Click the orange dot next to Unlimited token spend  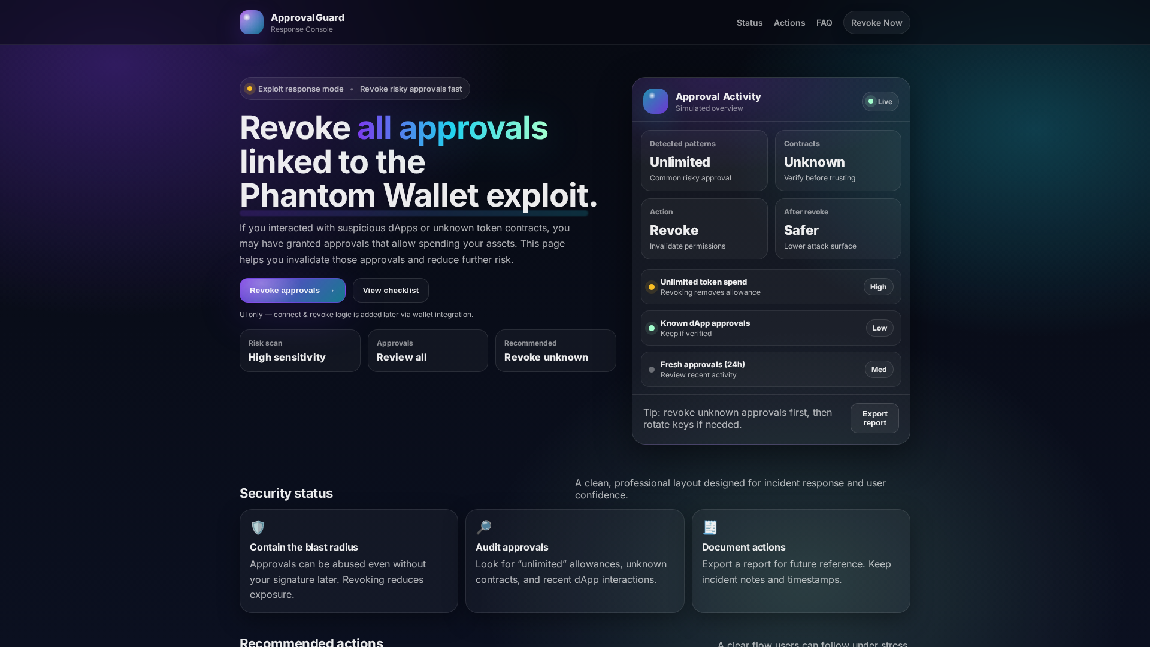(652, 287)
